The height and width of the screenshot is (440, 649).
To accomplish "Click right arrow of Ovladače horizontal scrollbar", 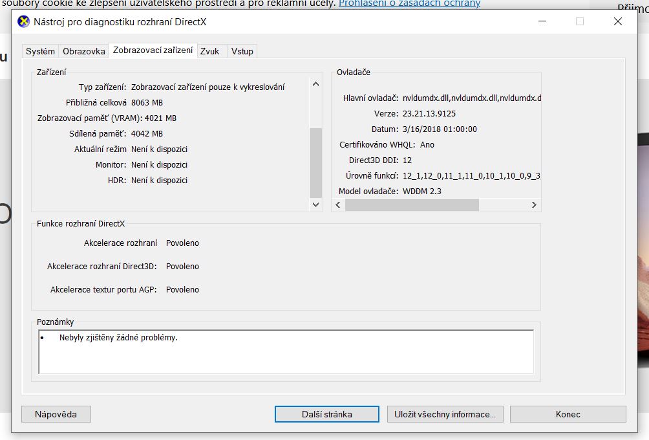I will tap(534, 204).
